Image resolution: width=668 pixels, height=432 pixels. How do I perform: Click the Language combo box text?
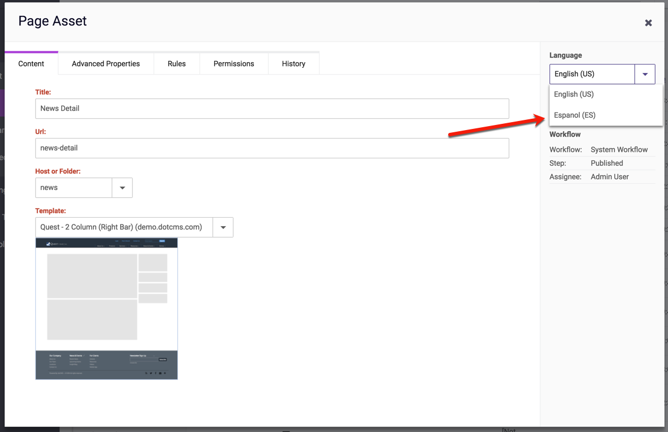pyautogui.click(x=592, y=74)
